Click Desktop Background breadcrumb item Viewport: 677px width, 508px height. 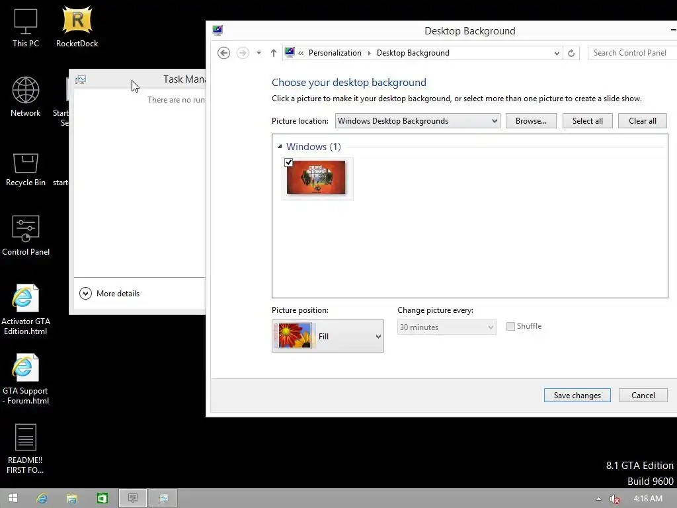[x=413, y=53]
